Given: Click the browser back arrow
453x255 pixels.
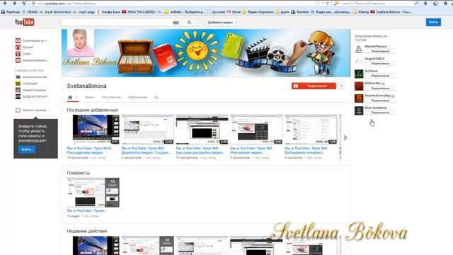Looking at the screenshot, I should [5, 3].
